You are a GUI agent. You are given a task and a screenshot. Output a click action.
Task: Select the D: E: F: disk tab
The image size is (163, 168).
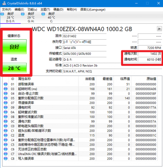pyautogui.click(x=10, y=17)
